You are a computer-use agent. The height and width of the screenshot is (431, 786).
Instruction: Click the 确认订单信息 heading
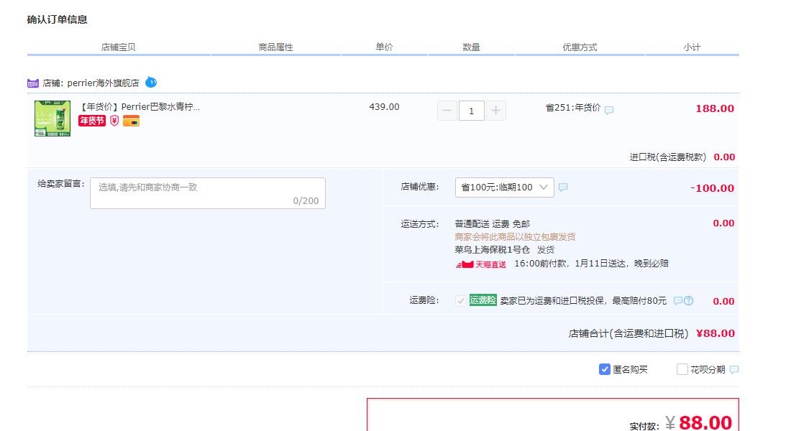(57, 19)
